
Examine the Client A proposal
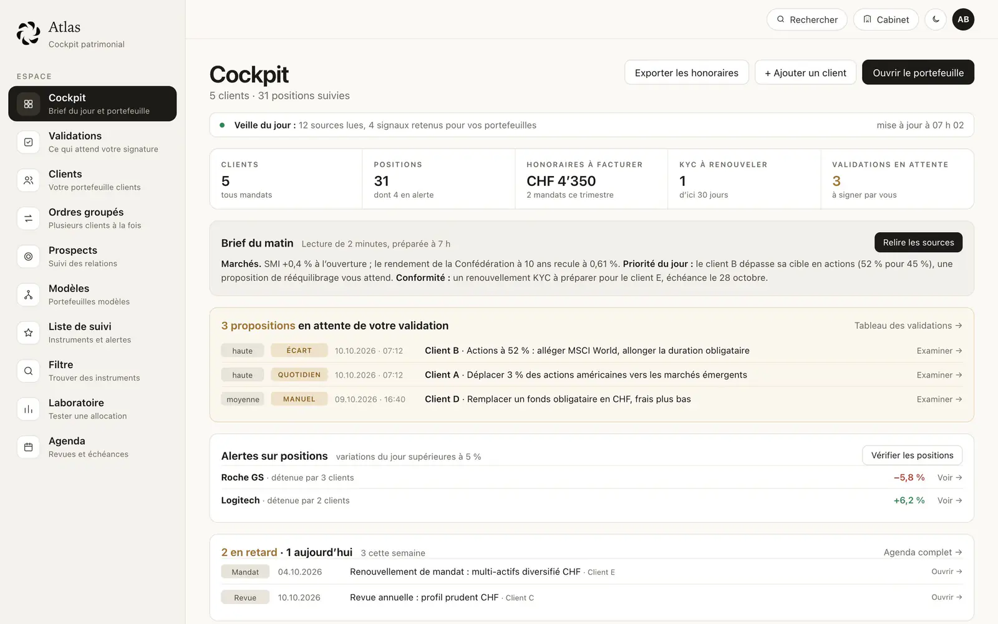(x=939, y=375)
